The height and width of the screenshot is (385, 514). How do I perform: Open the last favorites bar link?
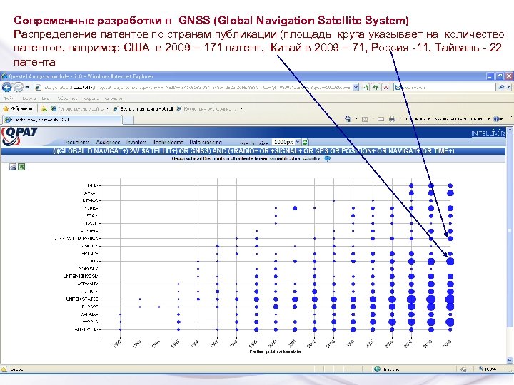pos(208,108)
